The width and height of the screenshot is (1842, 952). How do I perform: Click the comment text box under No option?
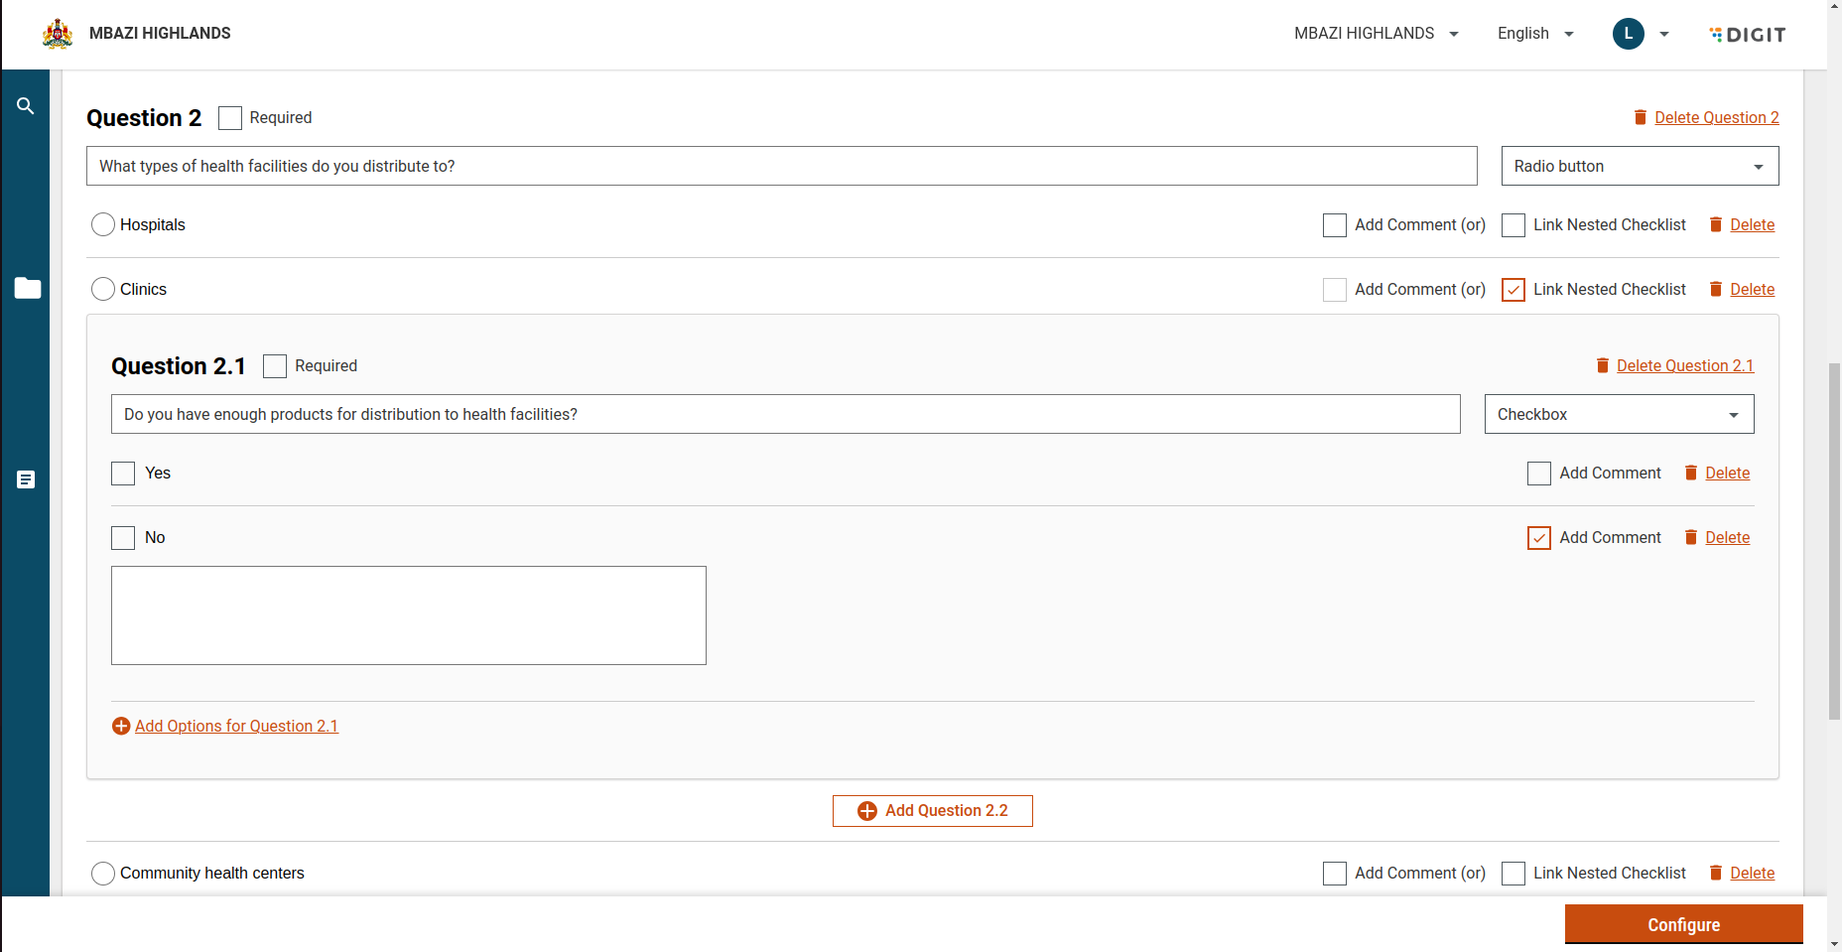tap(409, 615)
